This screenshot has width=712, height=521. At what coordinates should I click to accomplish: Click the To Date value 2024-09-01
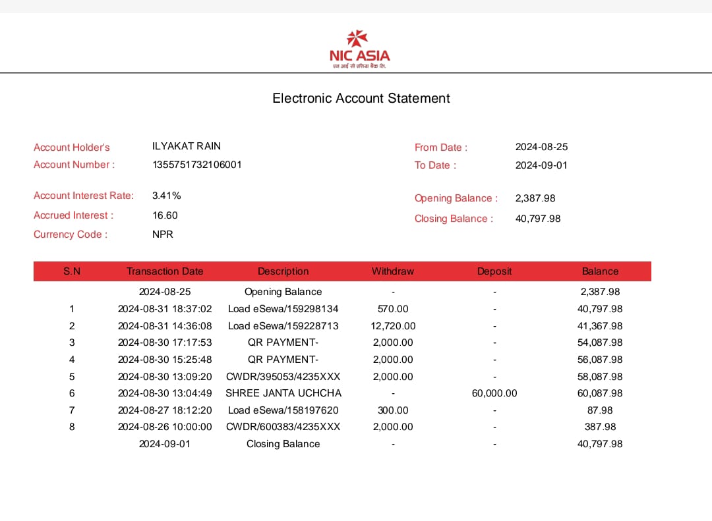click(x=541, y=165)
